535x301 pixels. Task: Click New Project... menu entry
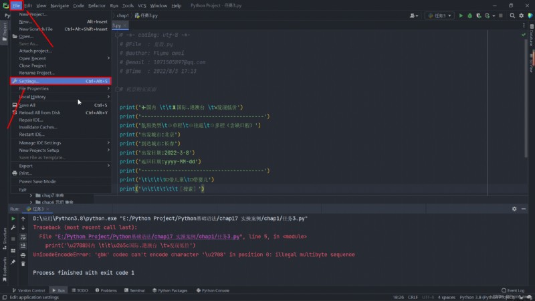(61, 14)
